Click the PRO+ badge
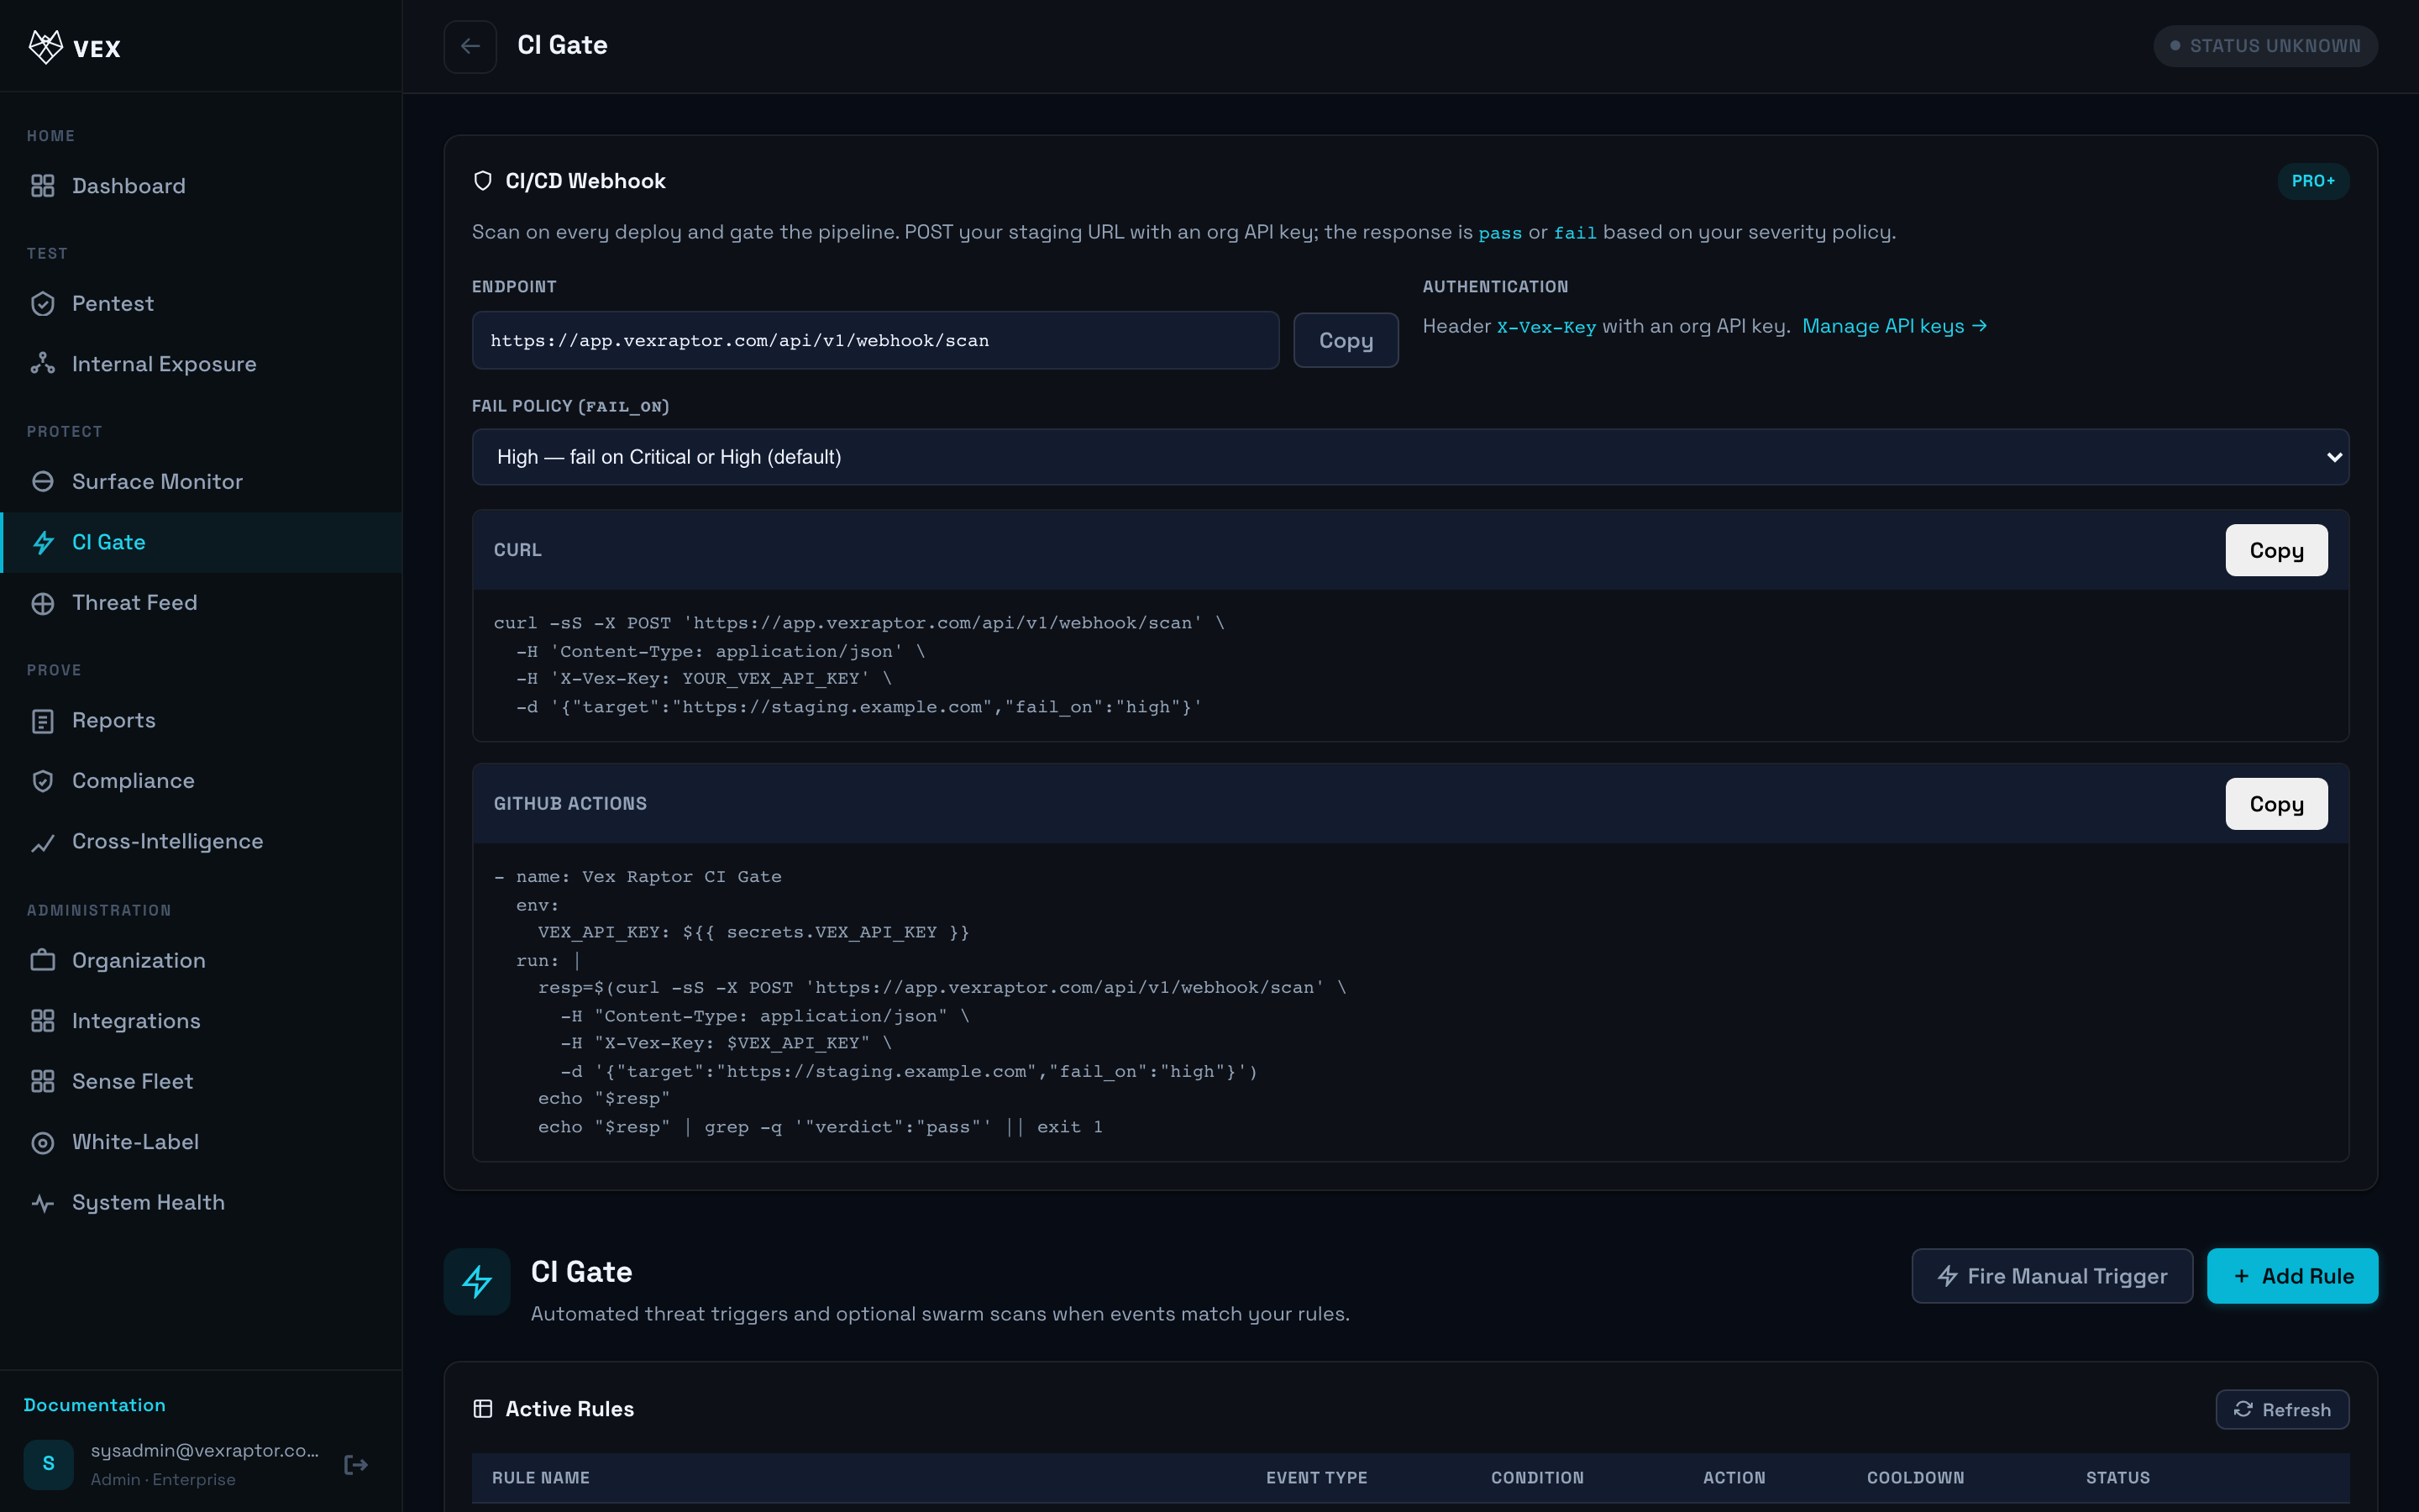 click(x=2313, y=181)
